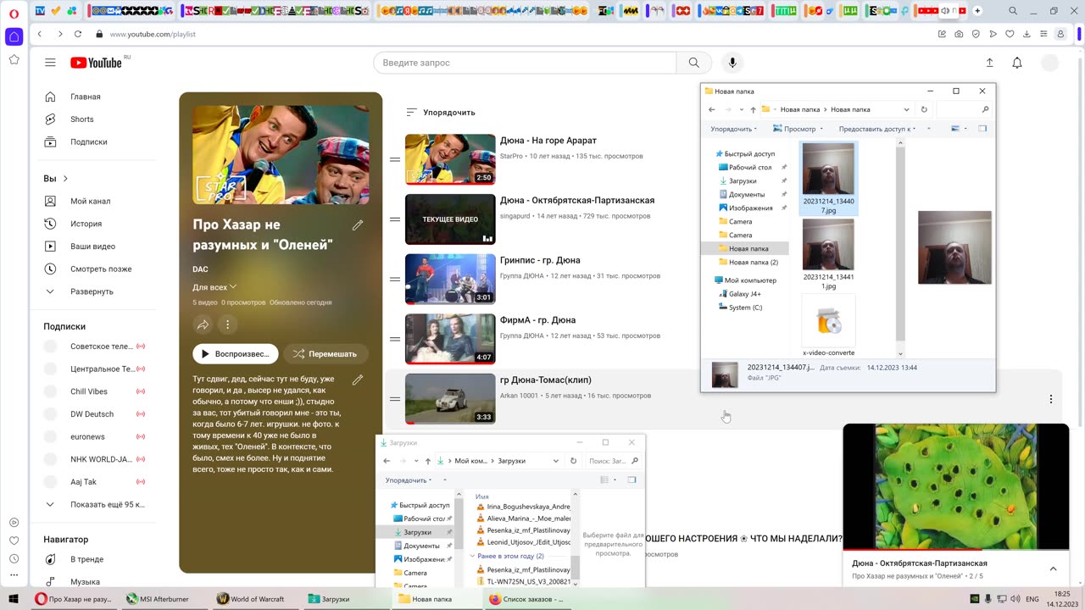This screenshot has height=610, width=1085.
Task: Go back in Opera browser
Action: [40, 34]
